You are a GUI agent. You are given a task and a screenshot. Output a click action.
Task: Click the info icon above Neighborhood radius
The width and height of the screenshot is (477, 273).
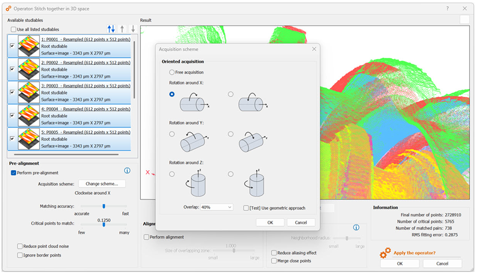click(356, 227)
